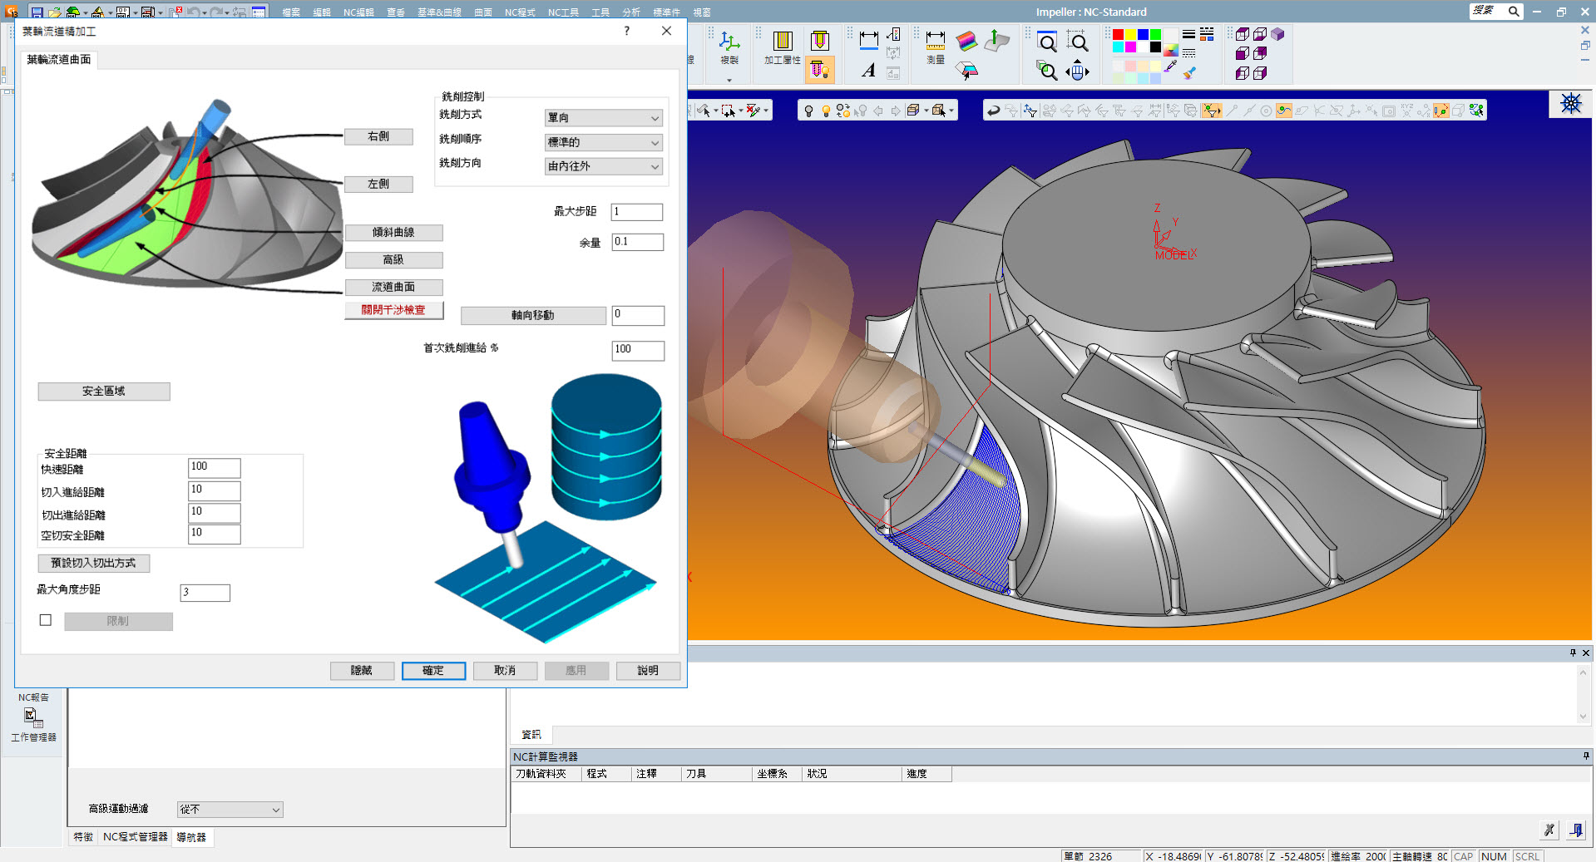Click the paint brush icon
Viewport: 1596px width, 862px height.
click(x=1190, y=72)
